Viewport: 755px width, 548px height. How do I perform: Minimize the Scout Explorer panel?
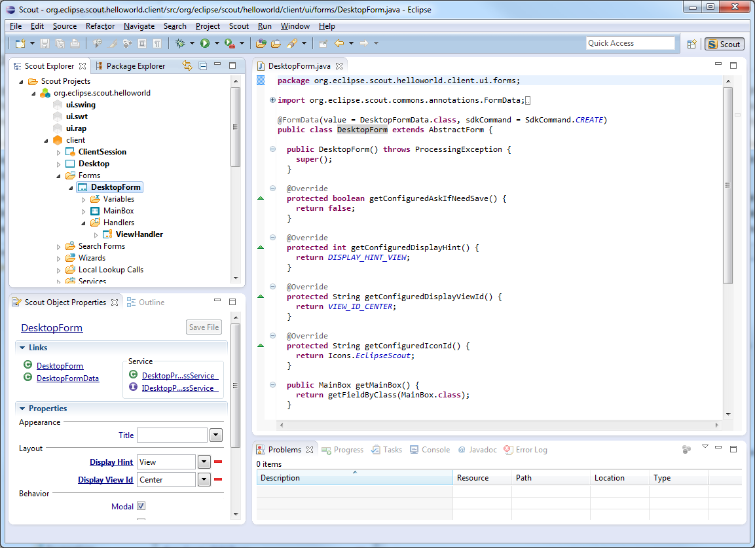[217, 65]
